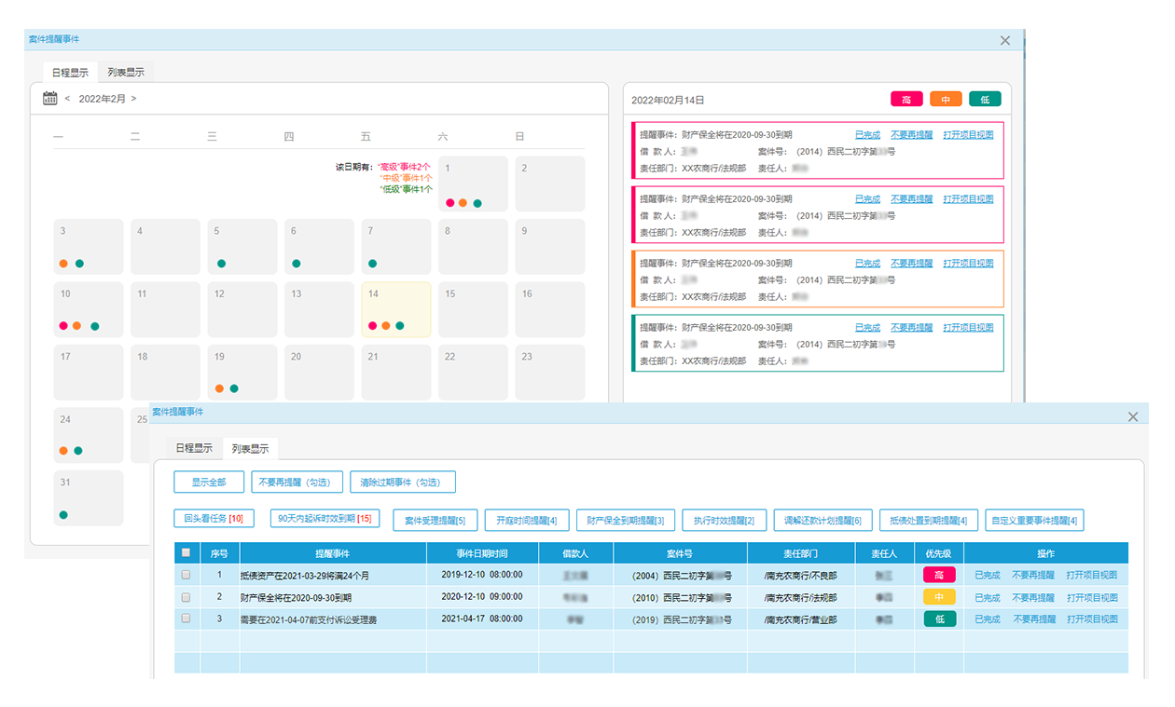Select day 14 in the calendar
This screenshot has width=1175, height=707.
pyautogui.click(x=396, y=309)
